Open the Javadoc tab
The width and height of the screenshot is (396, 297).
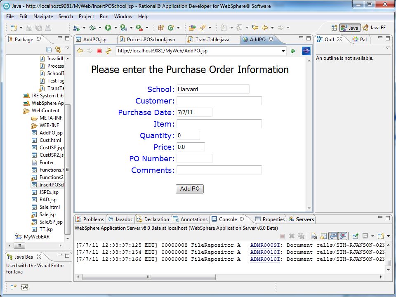pyautogui.click(x=120, y=219)
